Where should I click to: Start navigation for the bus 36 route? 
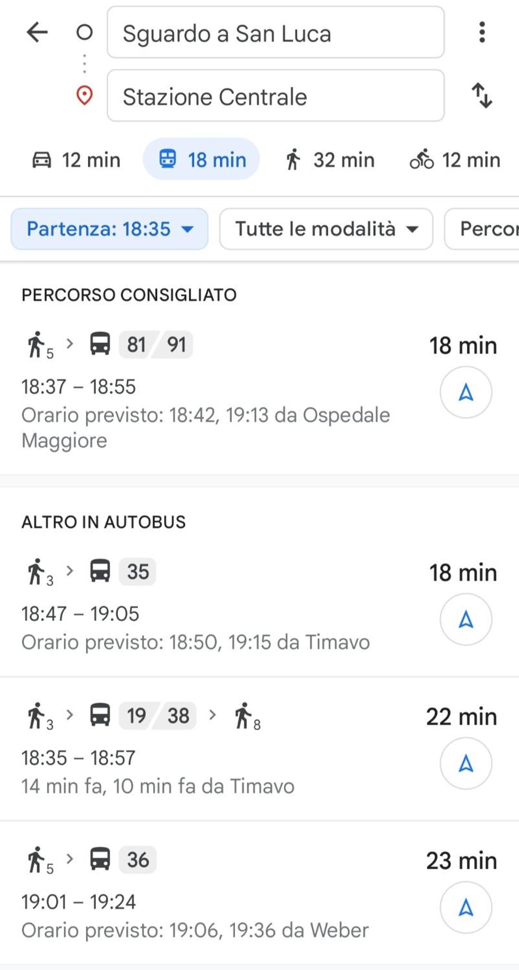[466, 908]
